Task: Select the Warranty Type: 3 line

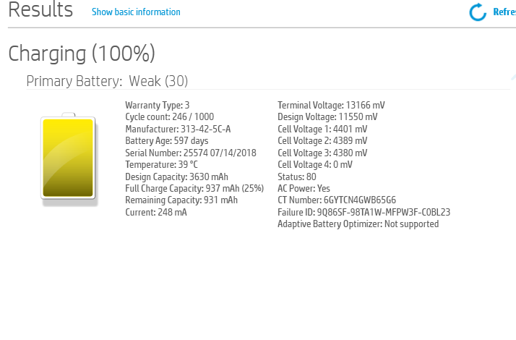Action: coord(158,105)
